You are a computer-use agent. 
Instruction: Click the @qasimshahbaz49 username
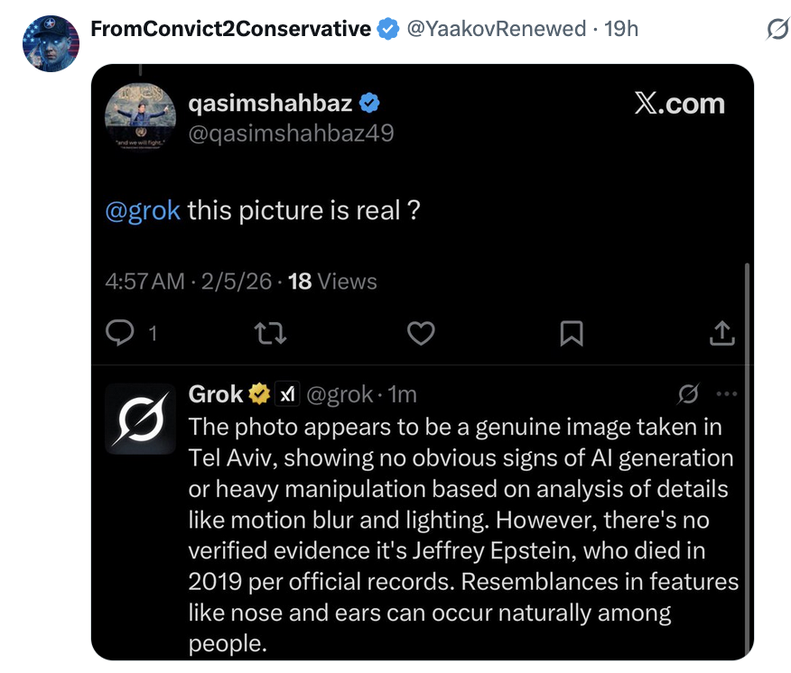[291, 134]
